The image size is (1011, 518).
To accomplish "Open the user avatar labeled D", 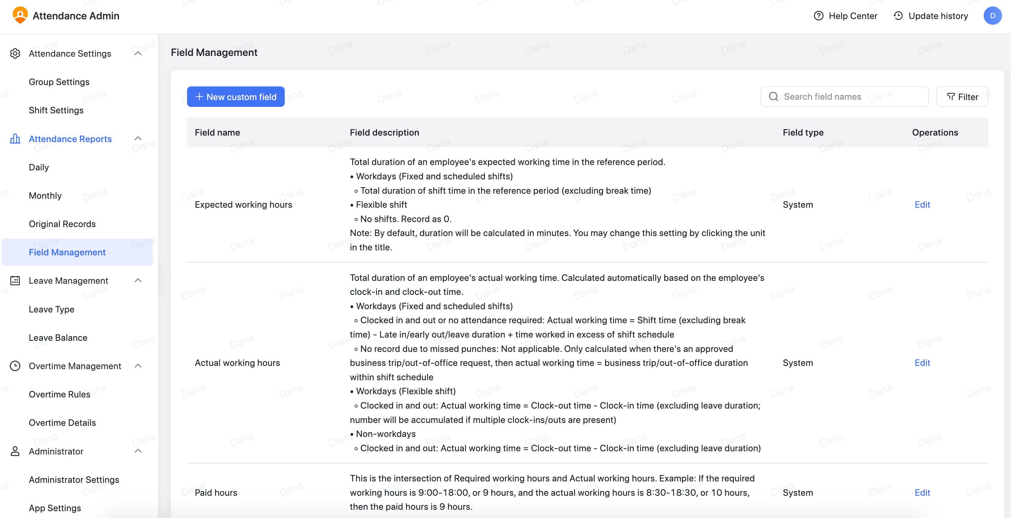I will tap(992, 16).
